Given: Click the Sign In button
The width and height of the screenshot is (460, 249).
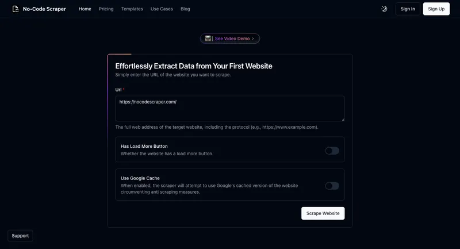Looking at the screenshot, I should pyautogui.click(x=408, y=9).
